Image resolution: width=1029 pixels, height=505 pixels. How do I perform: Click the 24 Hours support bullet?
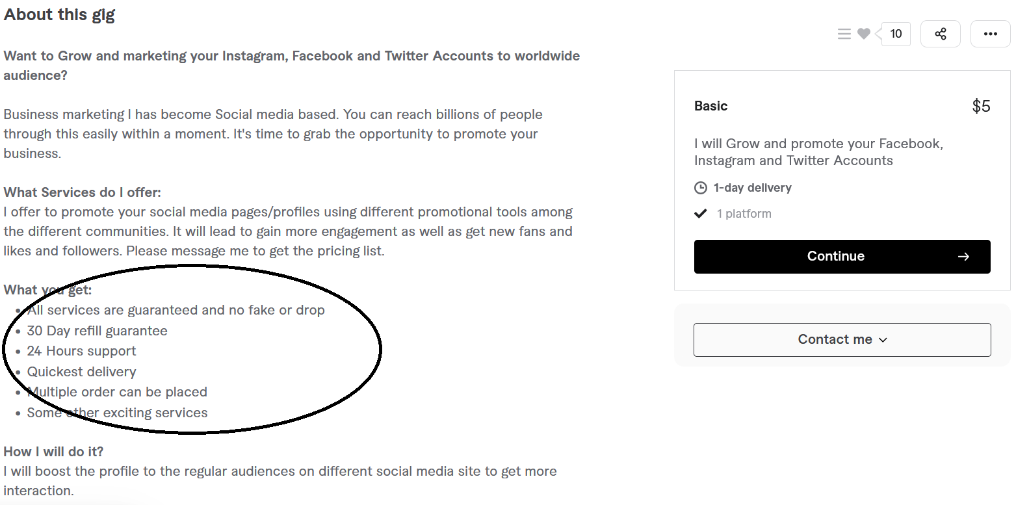(81, 351)
